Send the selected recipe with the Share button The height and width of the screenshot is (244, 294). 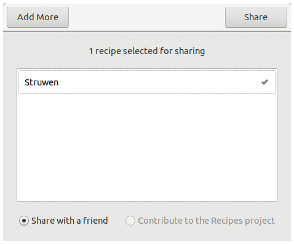pos(256,17)
